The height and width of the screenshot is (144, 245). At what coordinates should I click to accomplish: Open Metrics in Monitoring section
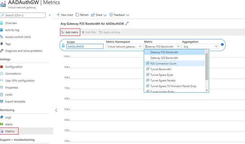tap(9, 131)
